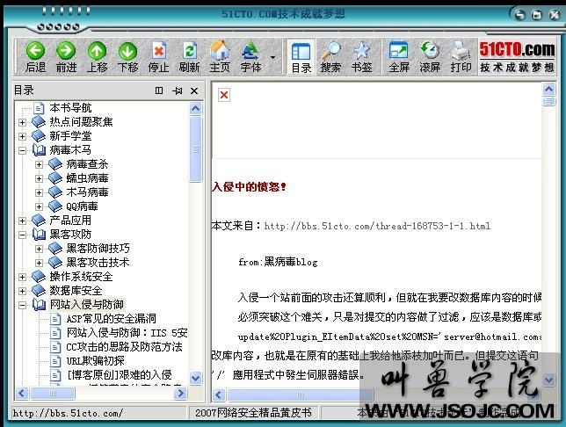This screenshot has height=427, width=566.
Task: Click the content horizontal scroll left arrow
Action: pos(219,394)
